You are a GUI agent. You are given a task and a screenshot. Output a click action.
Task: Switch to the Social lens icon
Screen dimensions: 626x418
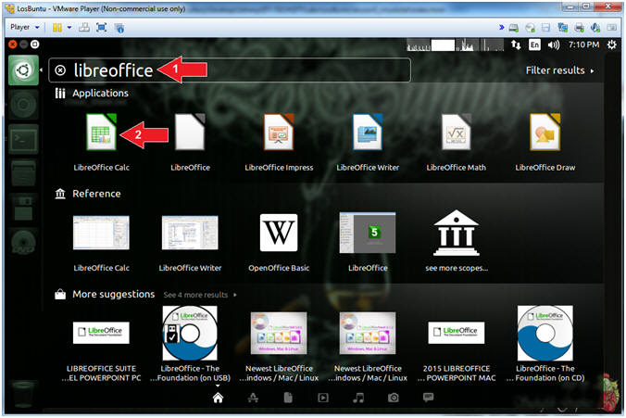pos(429,398)
